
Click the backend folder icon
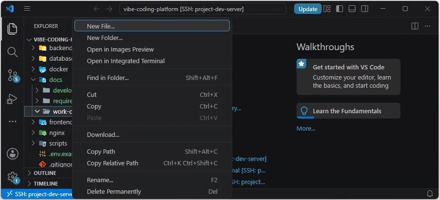coord(42,48)
